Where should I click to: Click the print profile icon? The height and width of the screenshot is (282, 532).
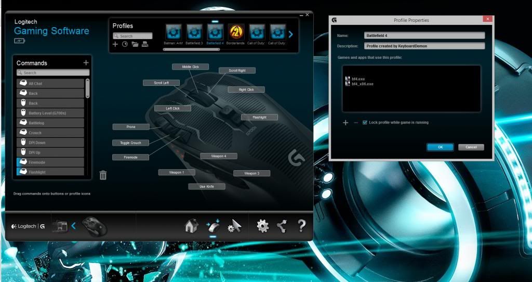point(145,44)
